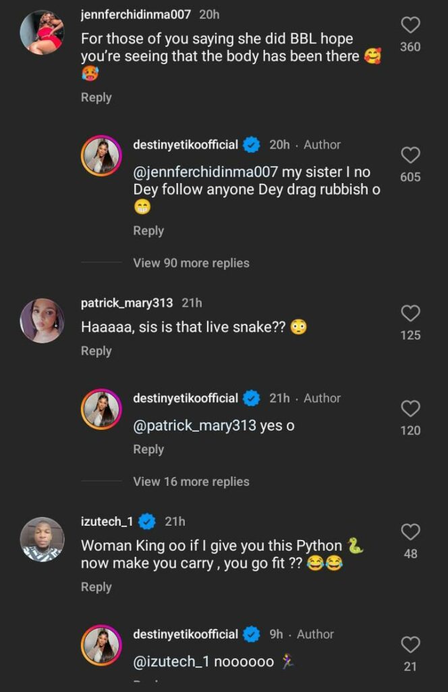The width and height of the screenshot is (448, 692).
Task: Tap the @izutech_1 mention link
Action: coord(171,662)
